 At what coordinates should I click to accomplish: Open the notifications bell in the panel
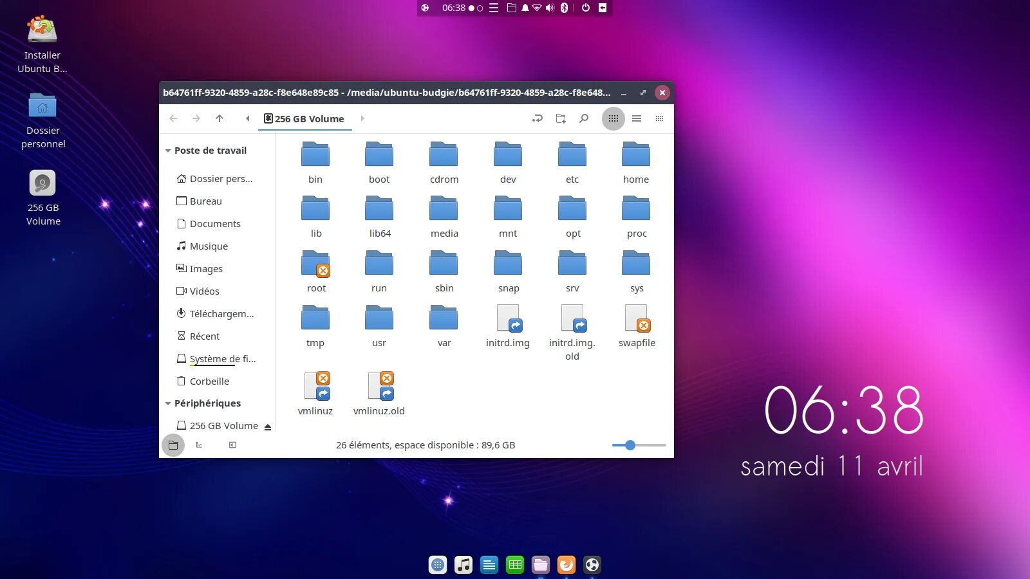click(x=525, y=8)
